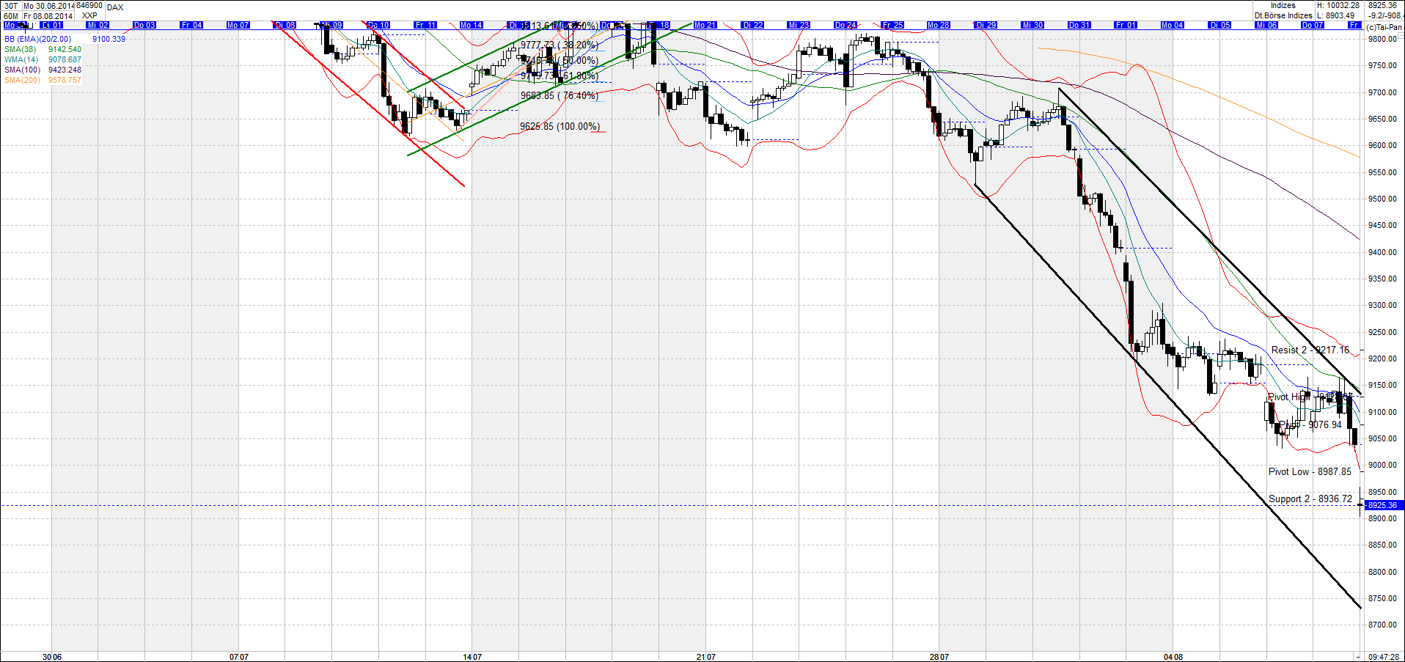Screen dimensions: 1405x662
Task: Select the BB (EMA)(20/2.00) indicator legend
Action: pos(38,39)
